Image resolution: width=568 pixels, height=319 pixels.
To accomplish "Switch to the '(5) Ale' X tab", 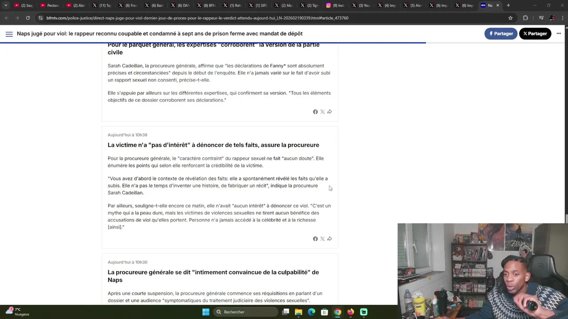I will (x=413, y=5).
